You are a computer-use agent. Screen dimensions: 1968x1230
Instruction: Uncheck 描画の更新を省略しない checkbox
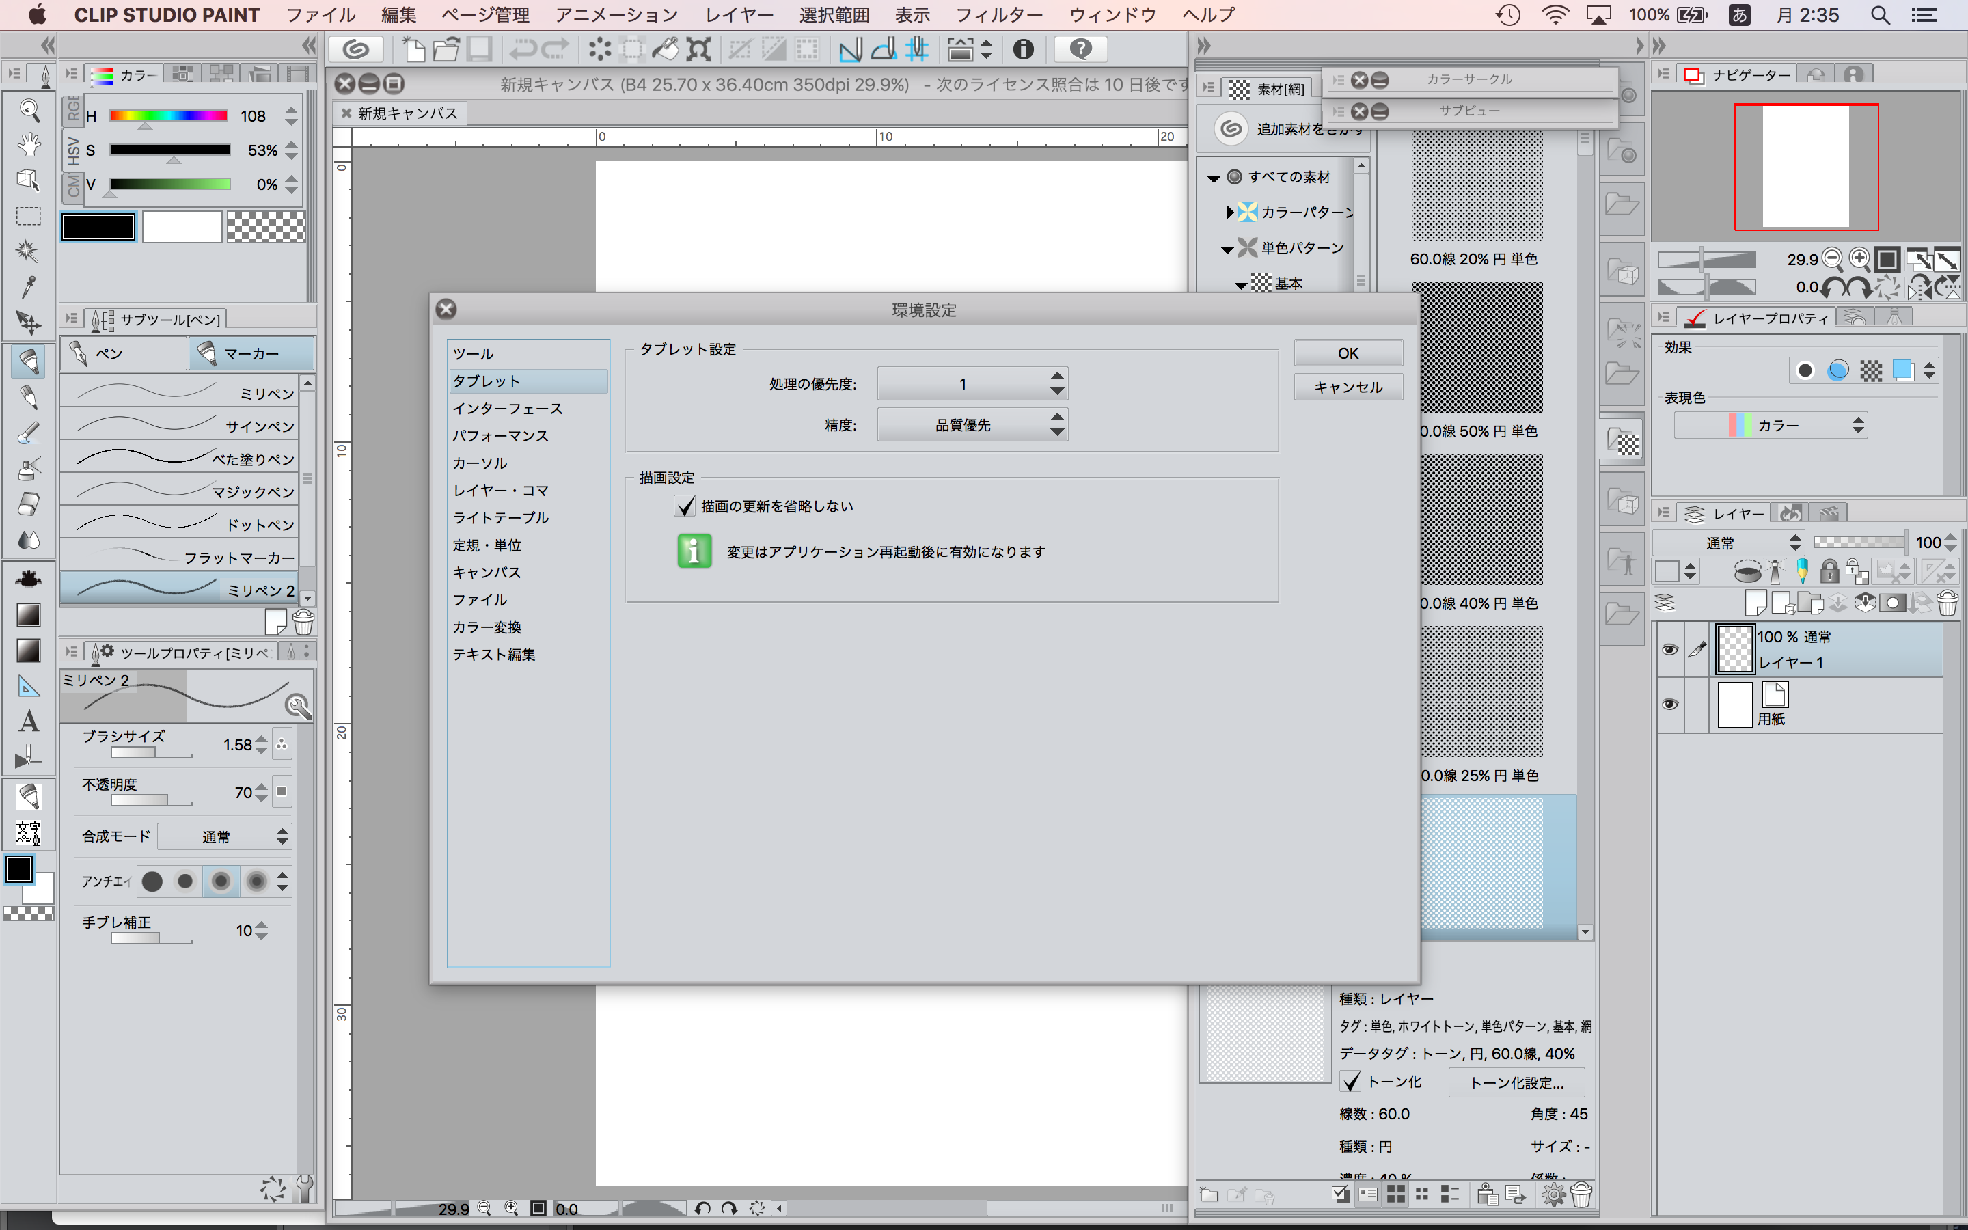click(685, 506)
